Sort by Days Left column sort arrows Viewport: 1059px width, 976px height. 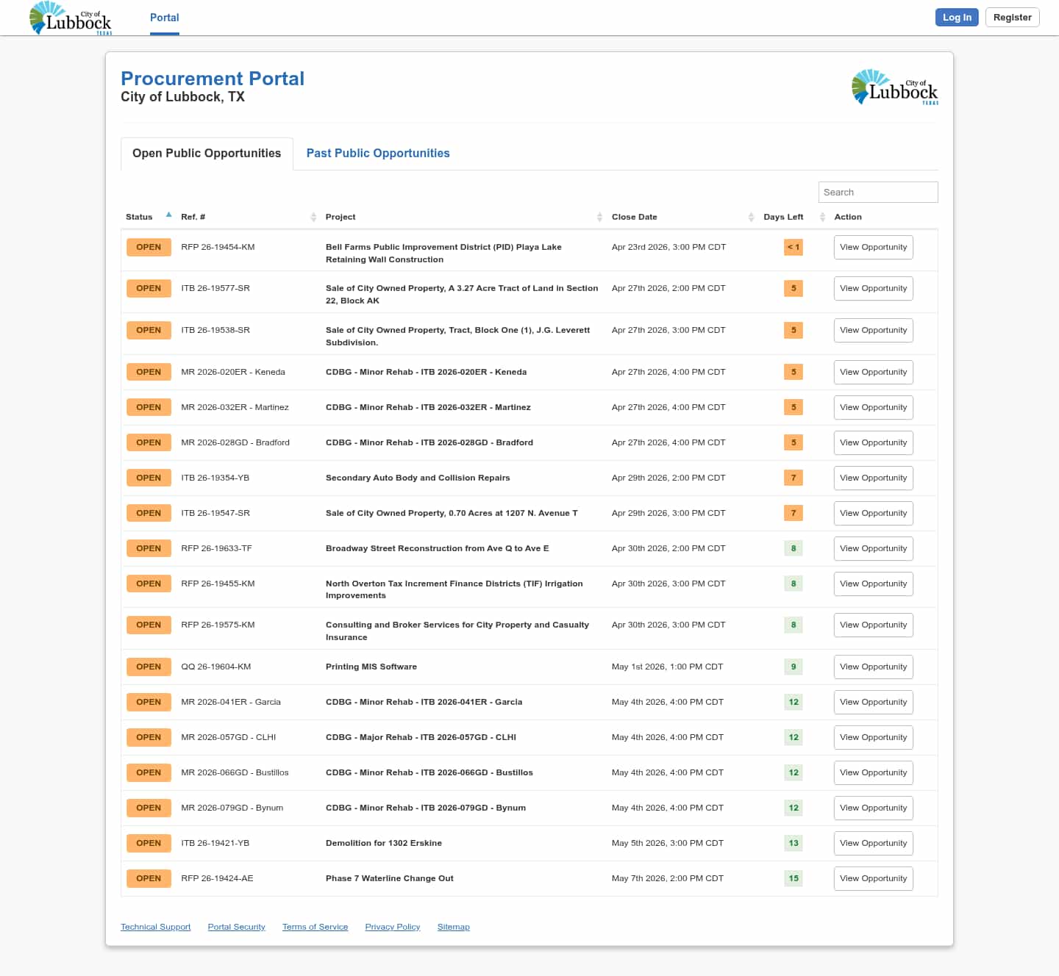(x=822, y=217)
